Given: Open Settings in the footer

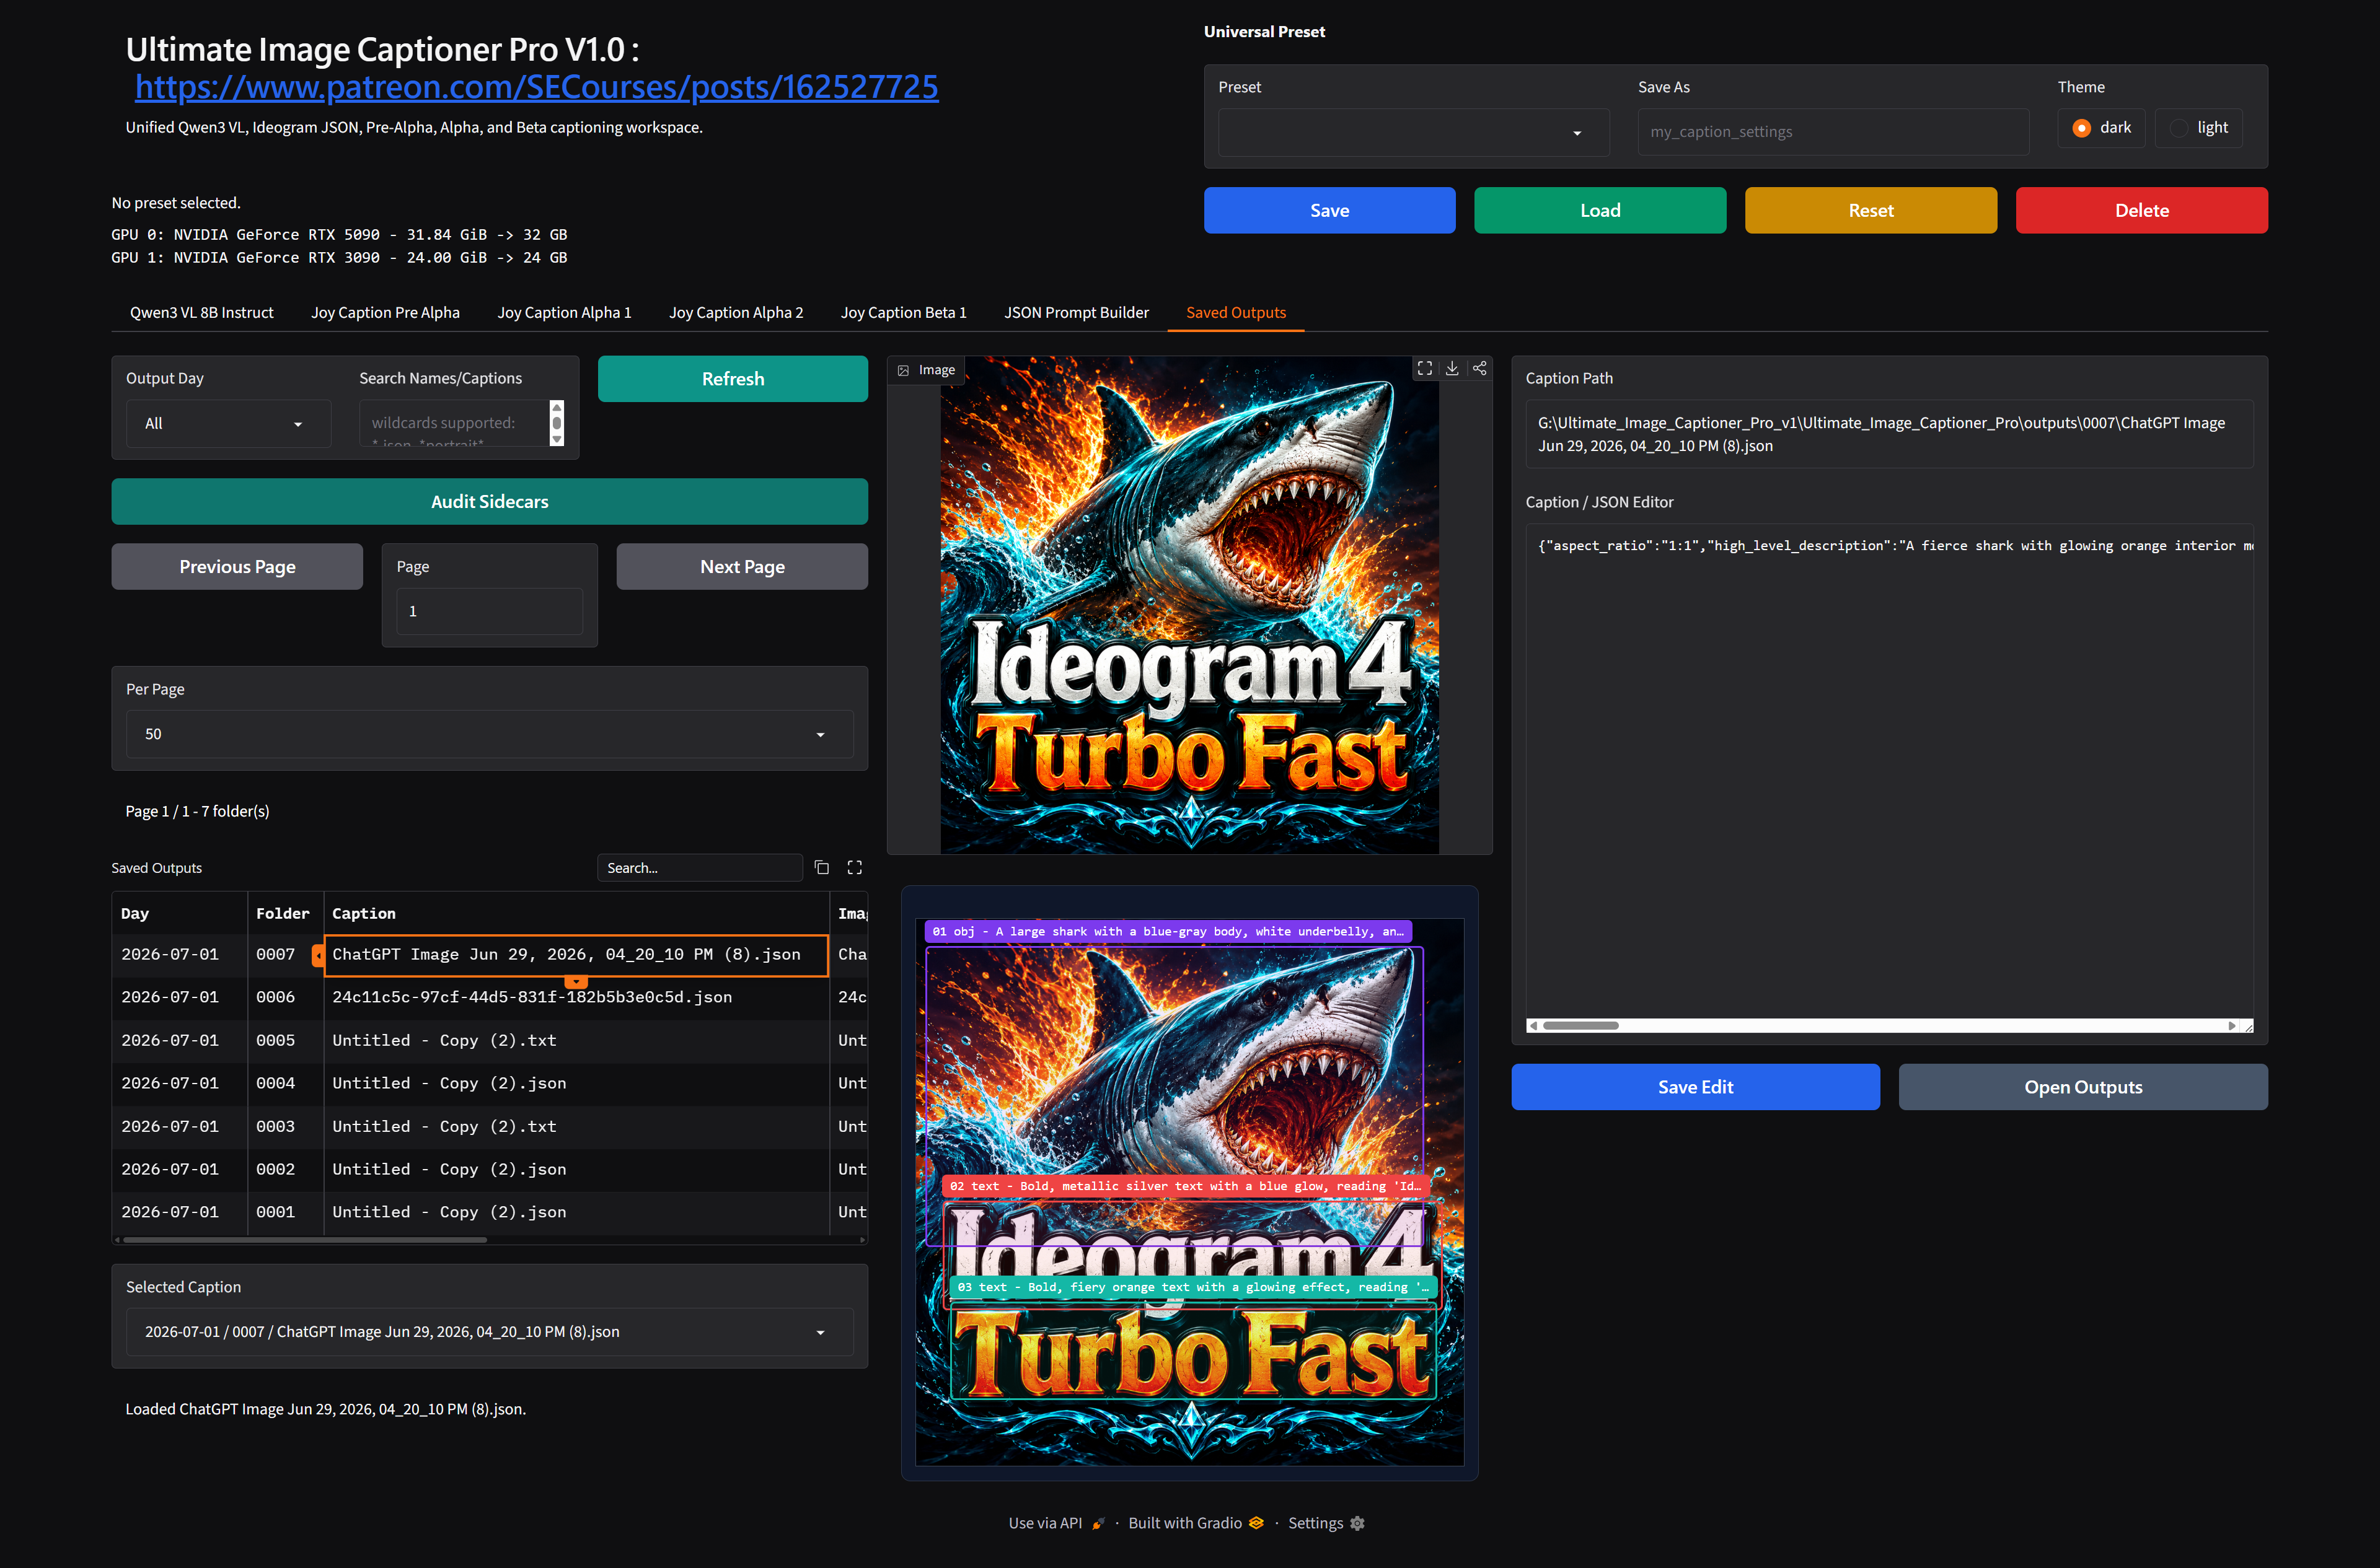Looking at the screenshot, I should click(x=1326, y=1523).
